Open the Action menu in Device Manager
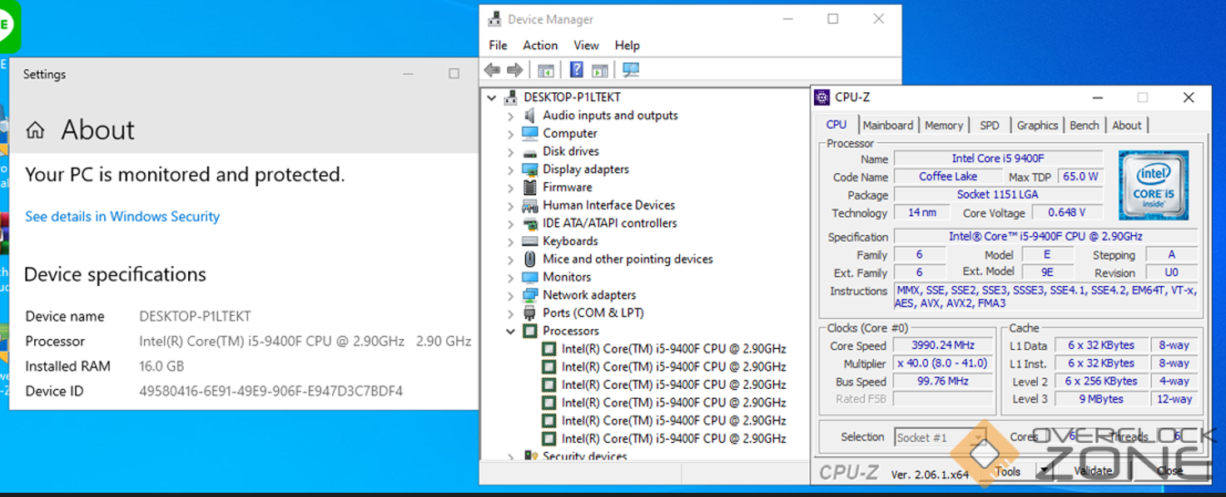Image resolution: width=1226 pixels, height=497 pixels. [539, 46]
